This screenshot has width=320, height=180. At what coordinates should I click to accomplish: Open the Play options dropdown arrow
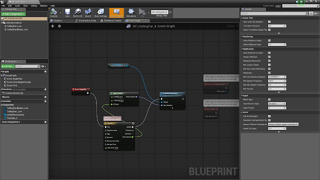148,13
